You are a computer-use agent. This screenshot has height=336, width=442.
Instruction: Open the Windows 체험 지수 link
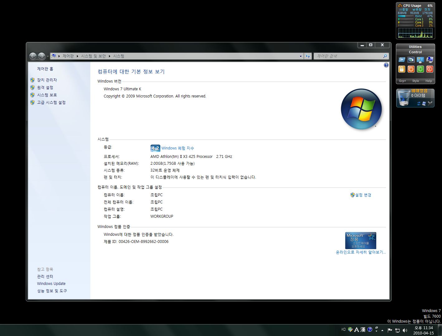tap(178, 148)
